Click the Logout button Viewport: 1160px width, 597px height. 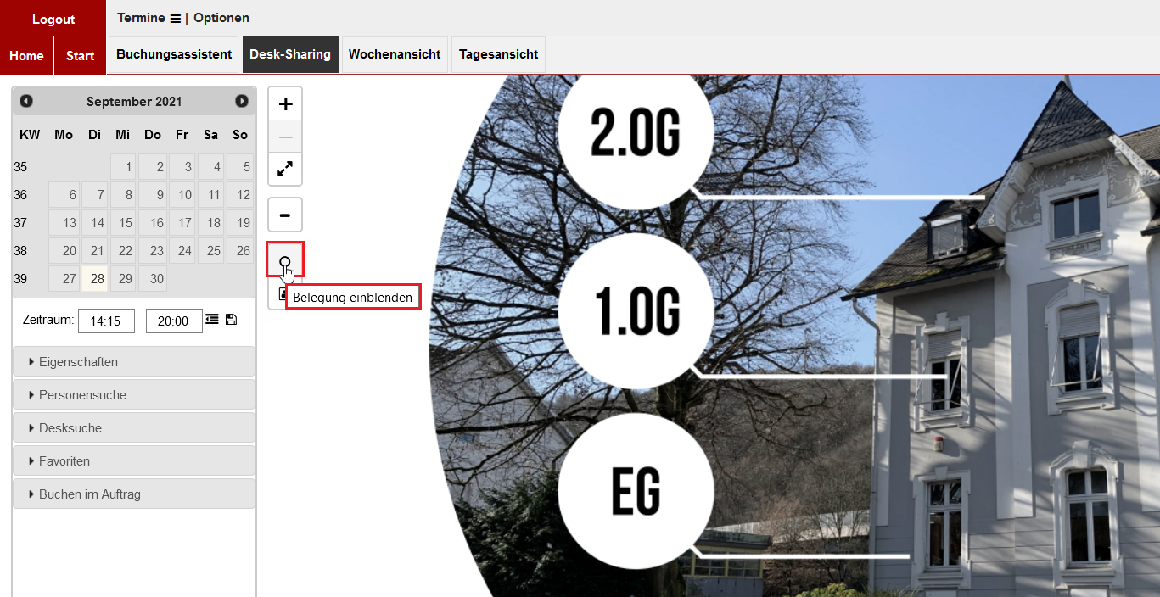click(53, 19)
